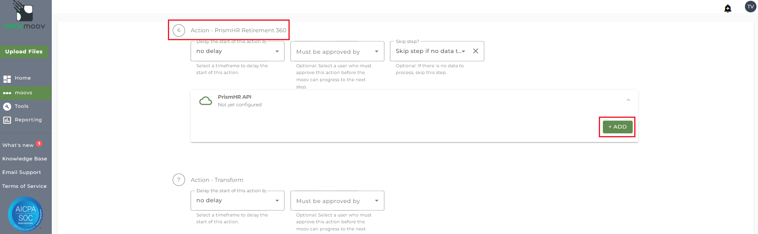Open Email Support link

21,172
